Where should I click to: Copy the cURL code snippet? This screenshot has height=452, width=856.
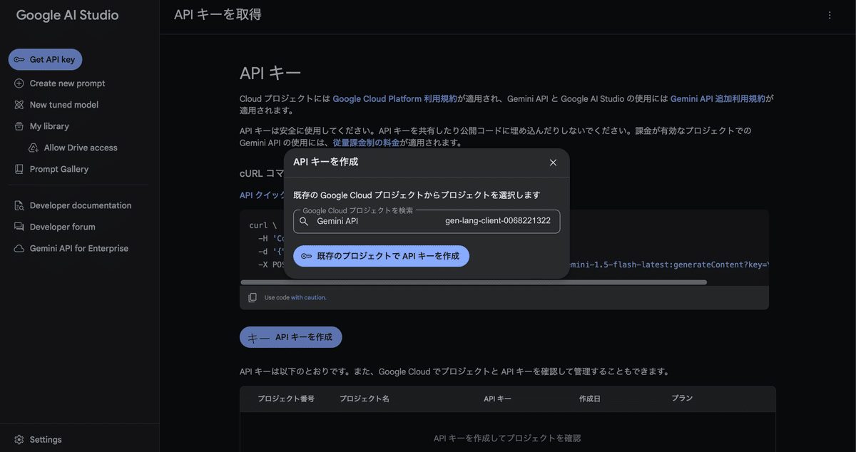(253, 297)
